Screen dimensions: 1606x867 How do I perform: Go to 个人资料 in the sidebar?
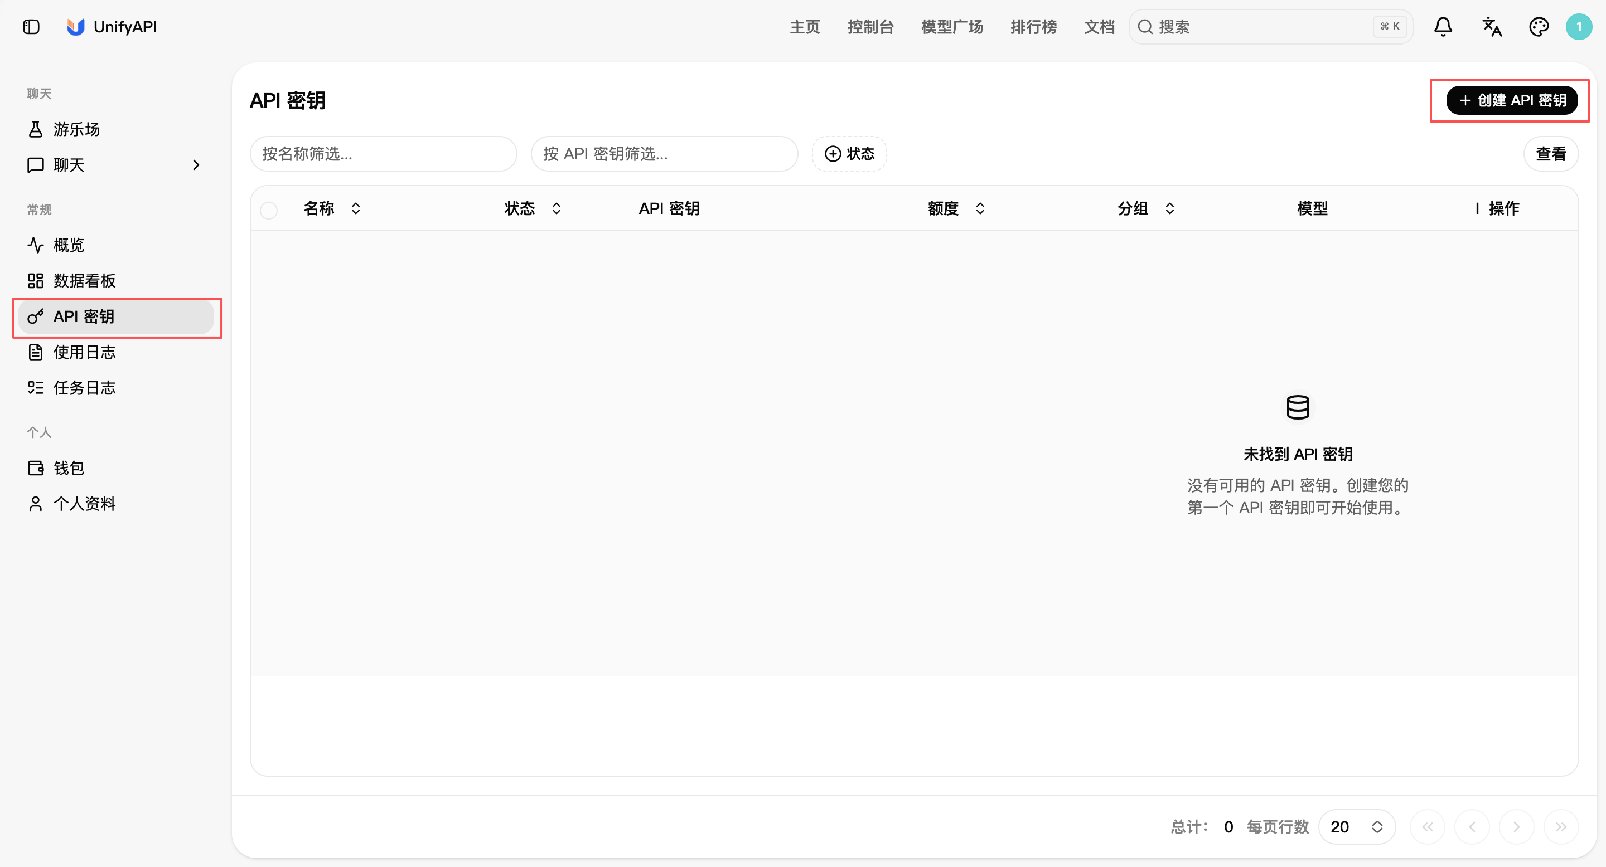pyautogui.click(x=116, y=503)
